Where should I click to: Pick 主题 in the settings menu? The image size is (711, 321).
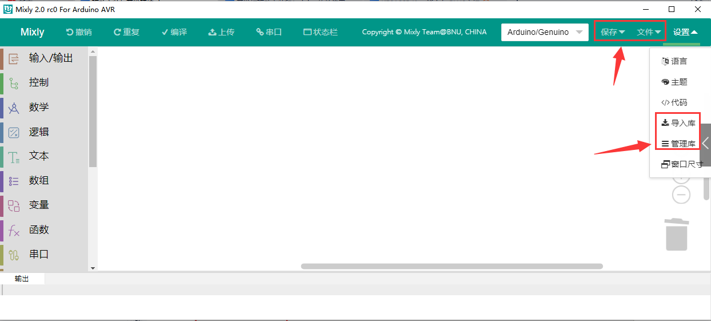674,82
